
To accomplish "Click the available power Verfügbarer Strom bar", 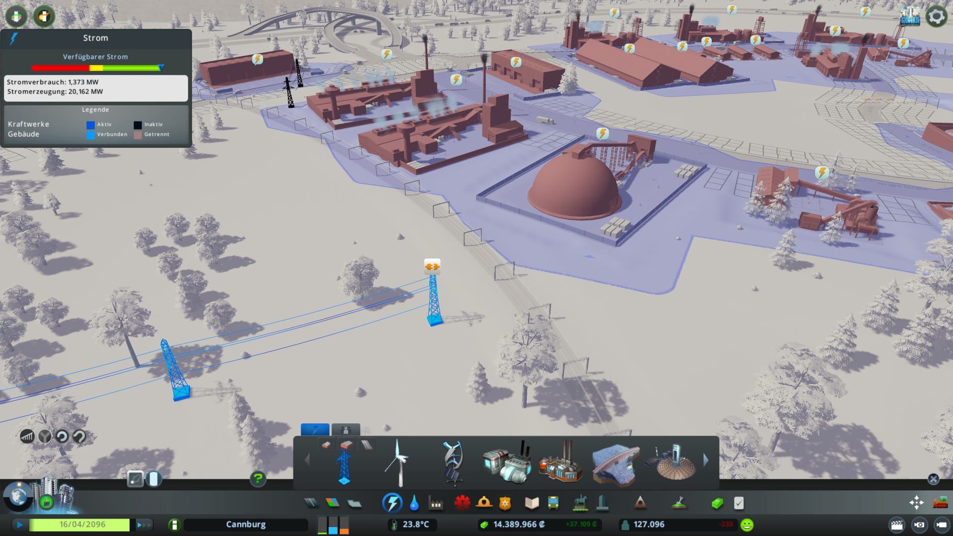I will point(97,67).
